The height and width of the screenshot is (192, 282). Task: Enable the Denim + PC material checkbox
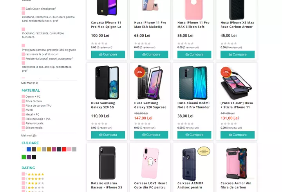(x=23, y=96)
